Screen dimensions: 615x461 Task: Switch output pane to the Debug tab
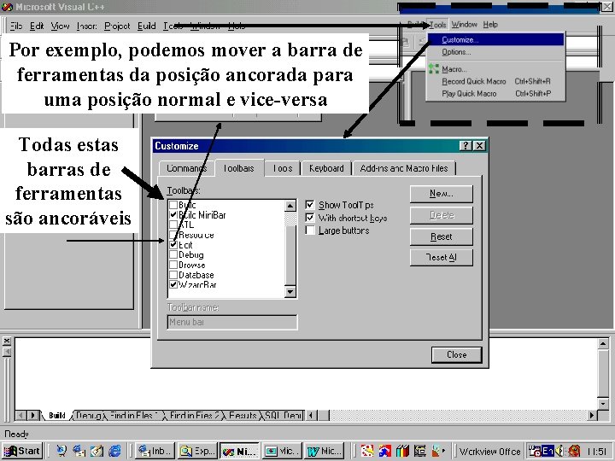coord(89,415)
